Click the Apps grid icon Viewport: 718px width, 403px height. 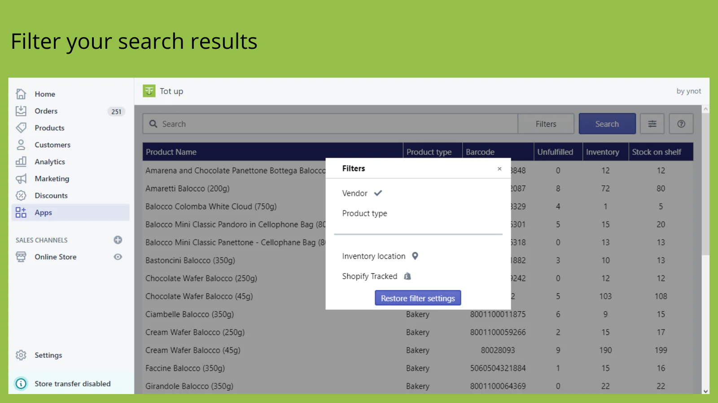[x=21, y=212]
